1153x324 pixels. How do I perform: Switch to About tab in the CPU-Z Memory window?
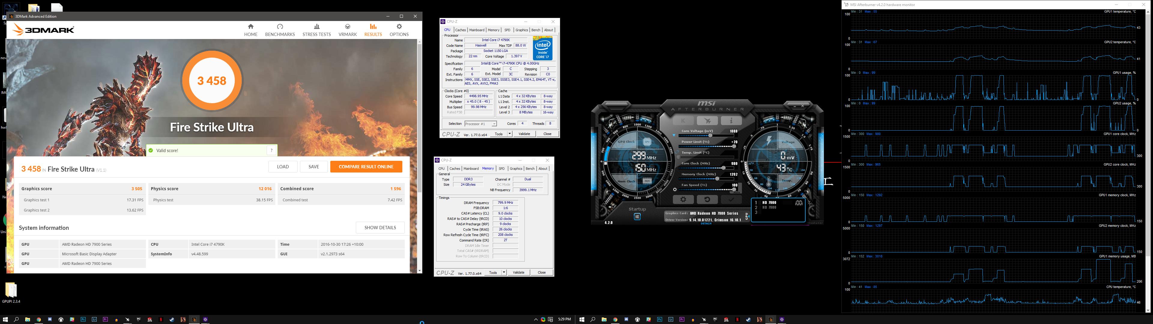click(543, 169)
